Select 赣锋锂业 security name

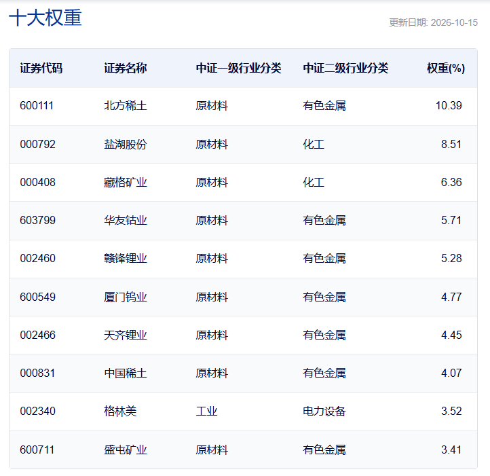pos(126,258)
